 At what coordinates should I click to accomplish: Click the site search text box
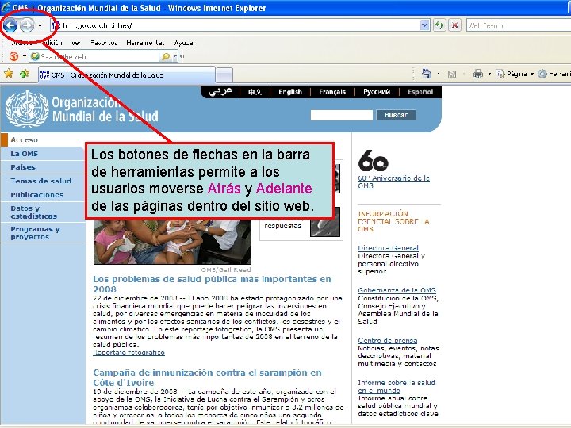pos(342,115)
